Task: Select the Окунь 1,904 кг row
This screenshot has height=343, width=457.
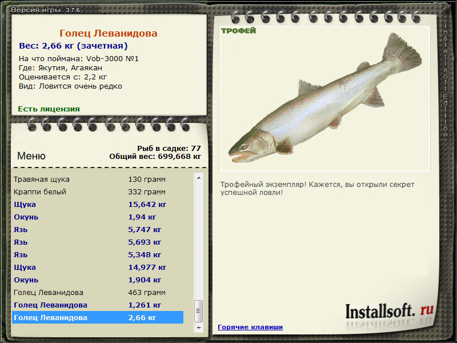Action: (x=98, y=280)
